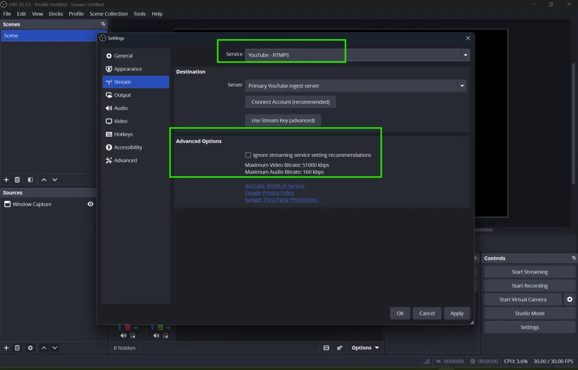Open YouTube Terms of Service link
The width and height of the screenshot is (578, 370).
pos(275,186)
